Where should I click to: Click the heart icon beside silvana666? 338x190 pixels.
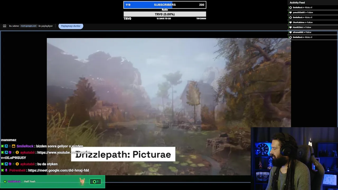290,32
